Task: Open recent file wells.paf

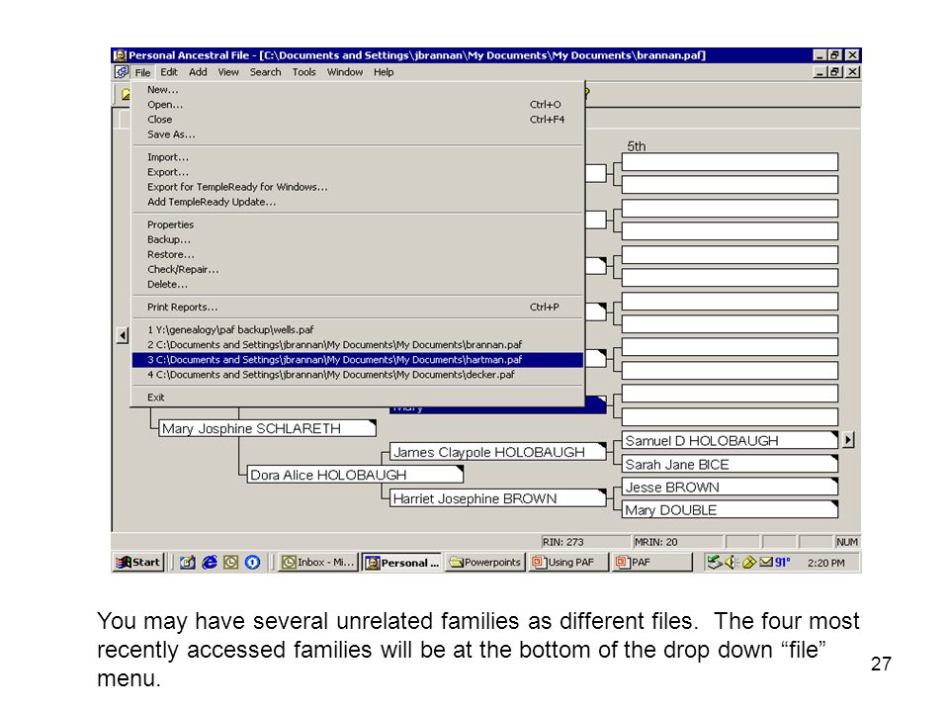Action: pyautogui.click(x=358, y=330)
